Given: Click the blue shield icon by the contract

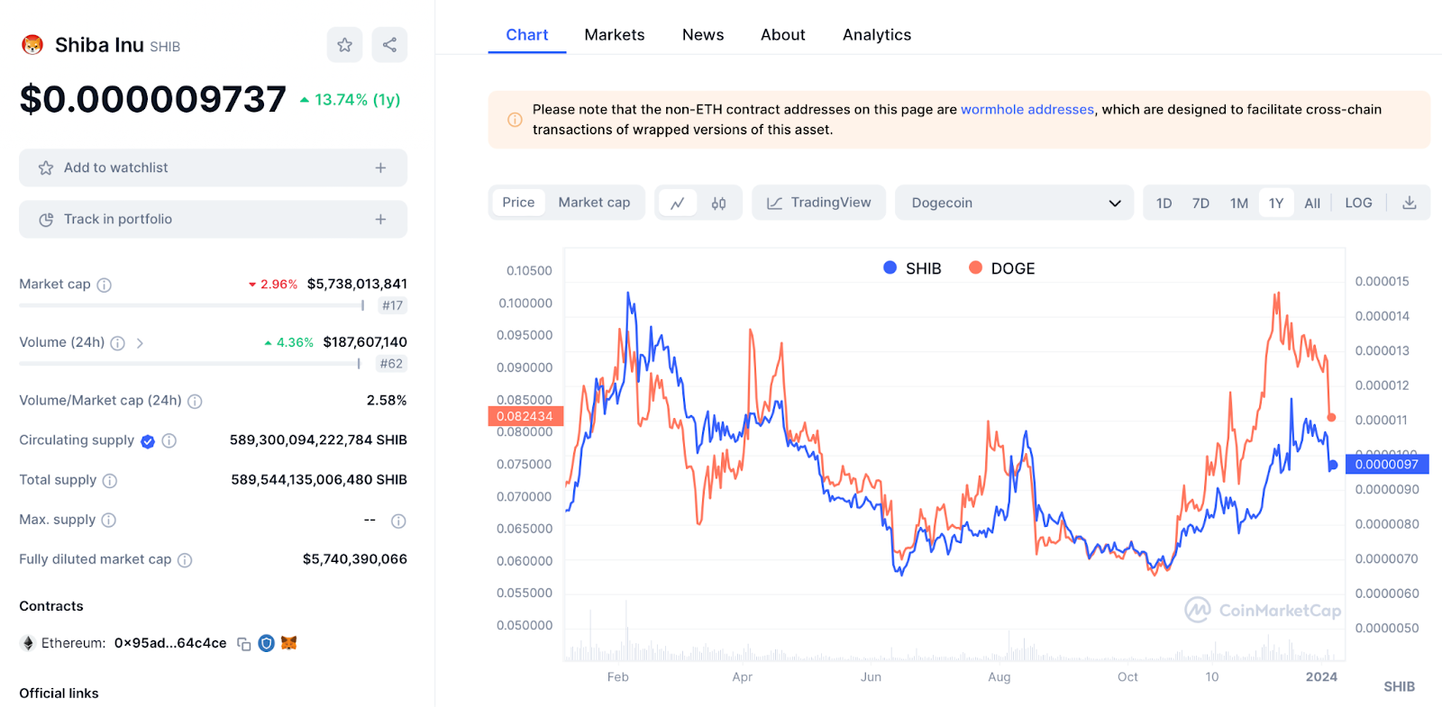Looking at the screenshot, I should (x=266, y=643).
